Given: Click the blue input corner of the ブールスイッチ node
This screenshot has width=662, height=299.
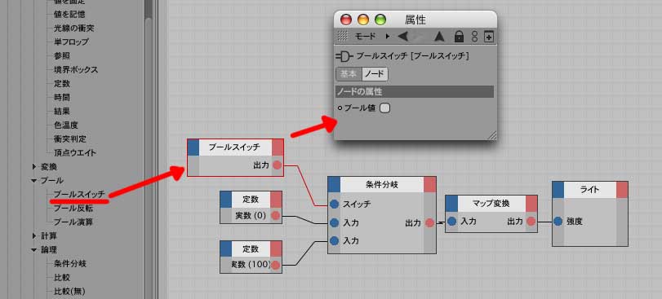Looking at the screenshot, I should [193, 147].
